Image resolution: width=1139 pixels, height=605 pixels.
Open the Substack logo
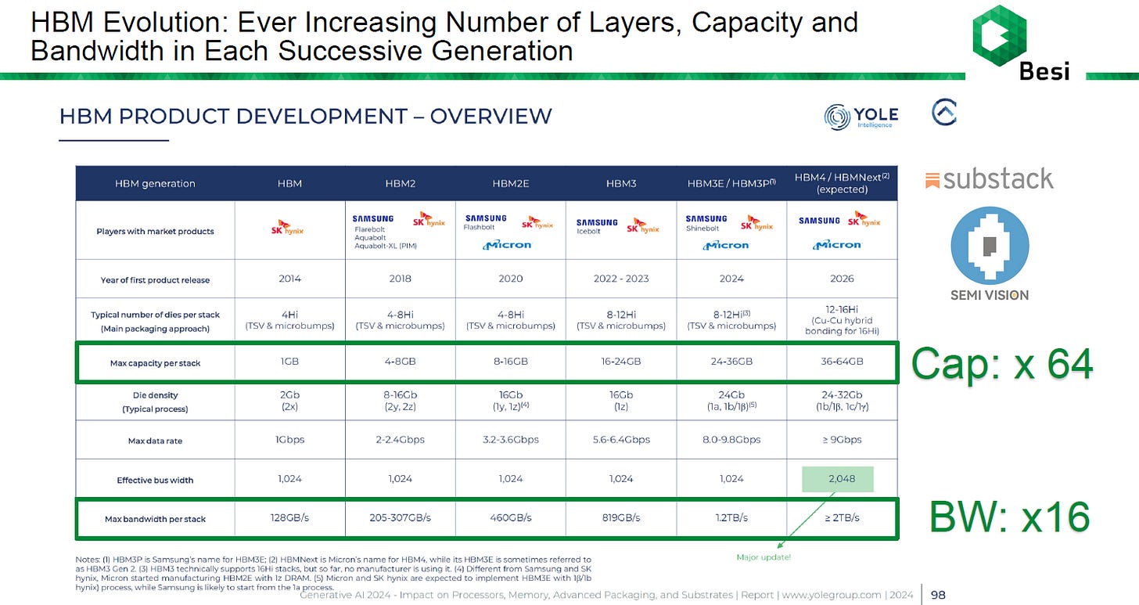tap(990, 178)
